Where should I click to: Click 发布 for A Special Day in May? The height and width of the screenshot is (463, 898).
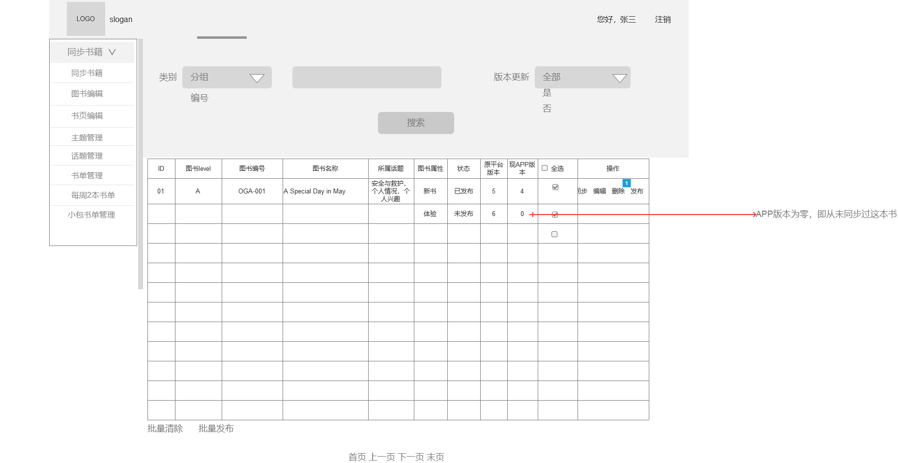637,191
